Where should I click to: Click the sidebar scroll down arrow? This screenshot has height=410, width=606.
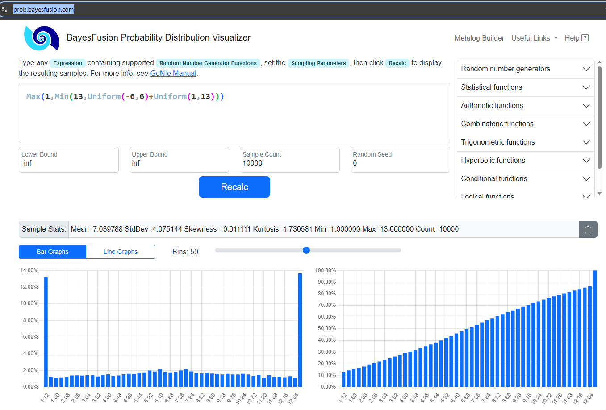[x=599, y=193]
